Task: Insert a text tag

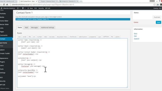Action: tap(19, 37)
